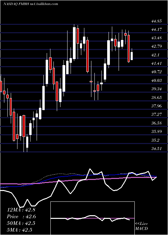Click the 34.51 price axis label
The width and height of the screenshot is (168, 235).
tap(157, 149)
